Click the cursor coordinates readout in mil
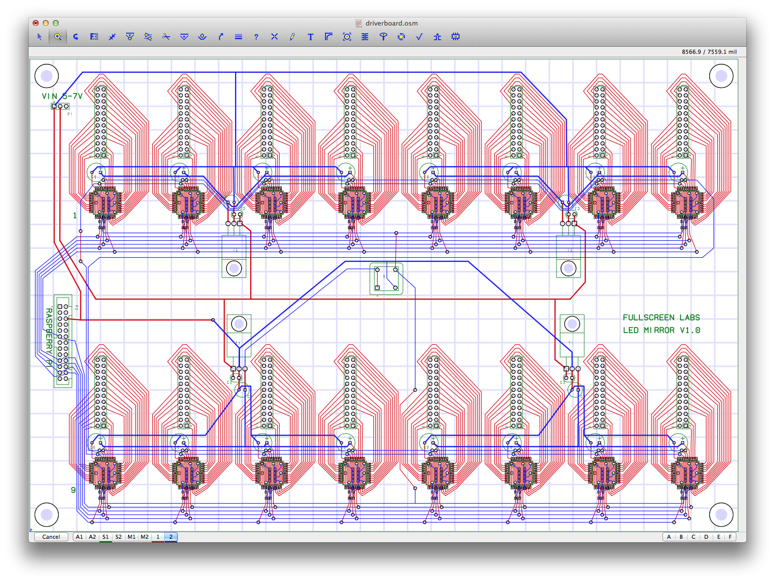The width and height of the screenshot is (775, 582). (709, 52)
